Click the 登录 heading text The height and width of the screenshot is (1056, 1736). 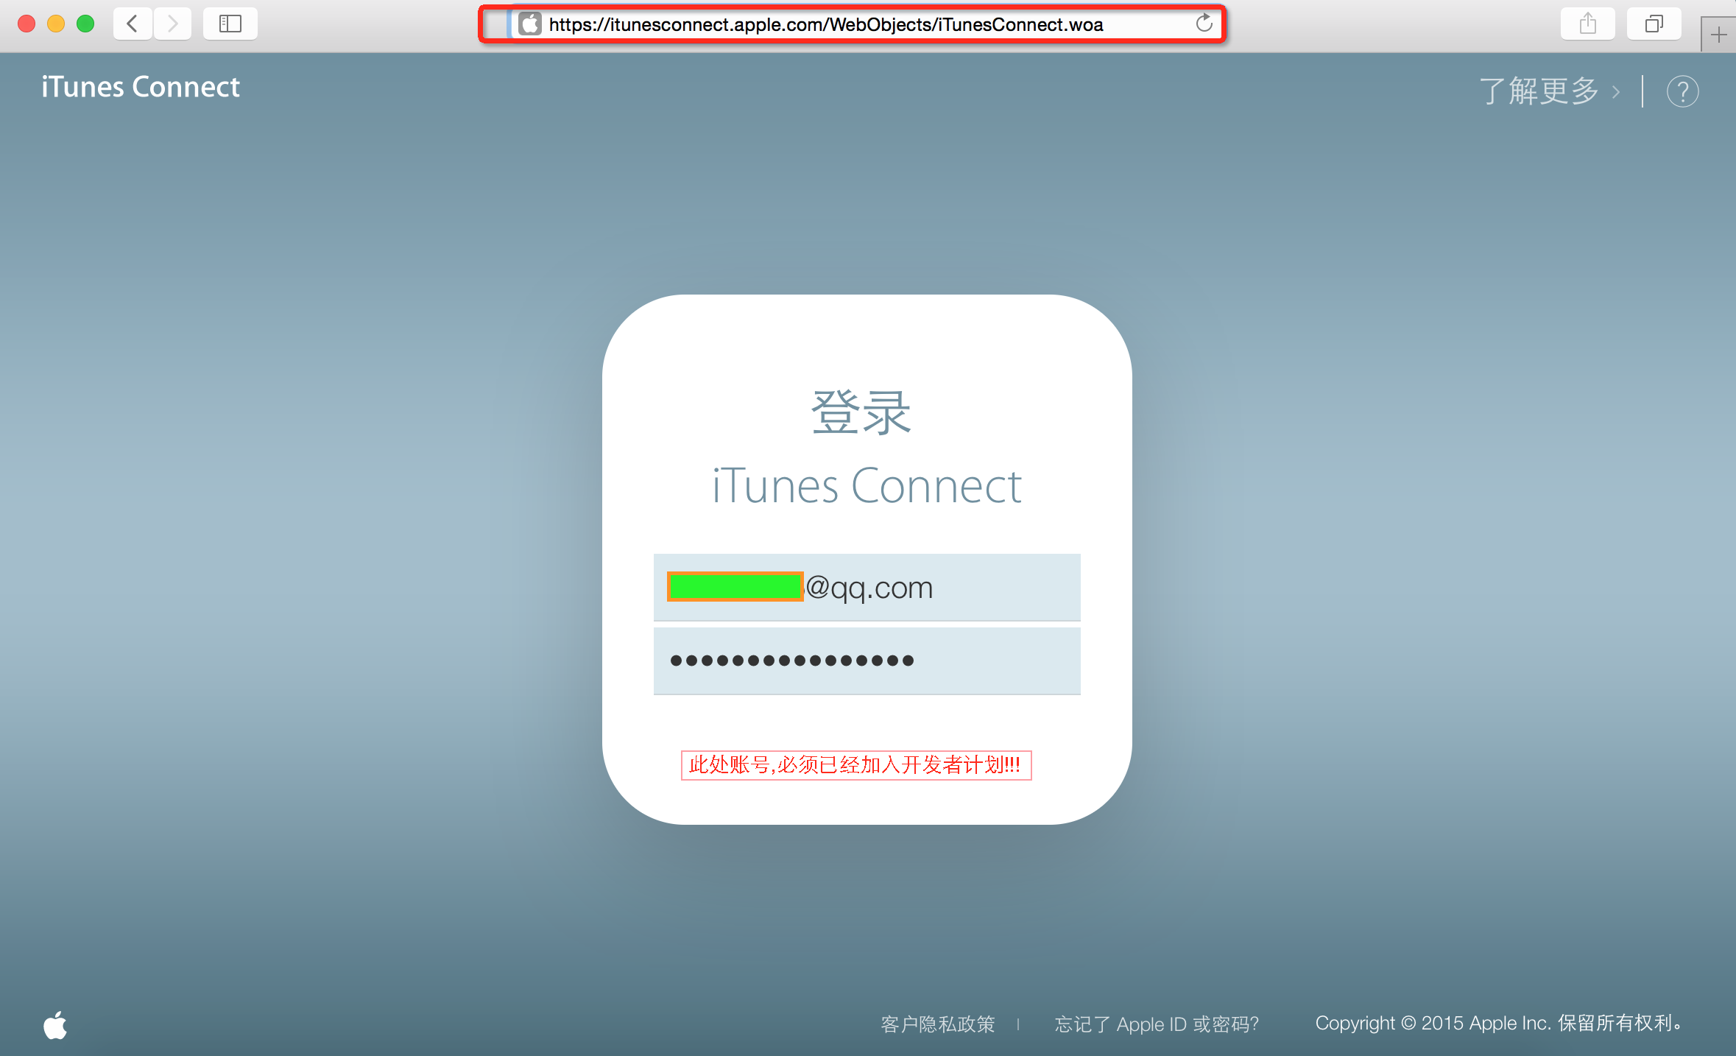pyautogui.click(x=861, y=412)
